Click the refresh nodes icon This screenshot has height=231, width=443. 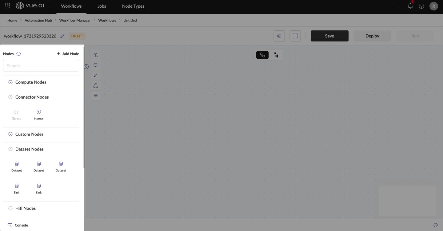(19, 54)
